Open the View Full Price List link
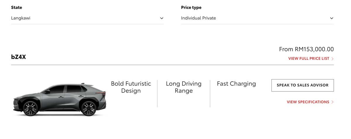 coord(309,58)
